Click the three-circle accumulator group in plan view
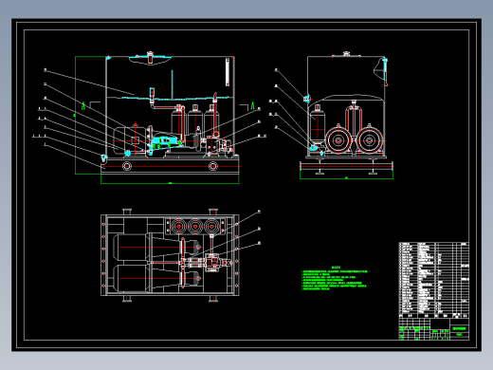 [x=195, y=227]
